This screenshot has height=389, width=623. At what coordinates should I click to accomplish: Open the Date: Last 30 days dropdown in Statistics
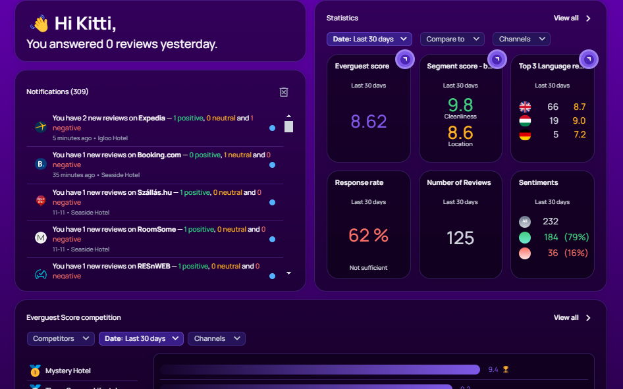coord(369,39)
